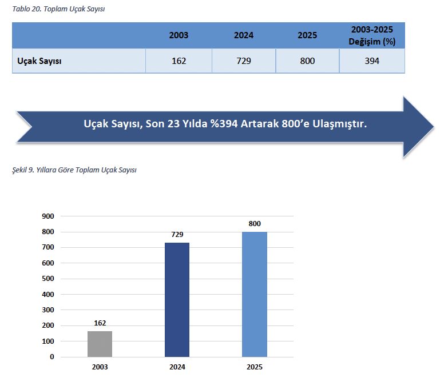Select the "Şekil 9" figure caption
The image size is (448, 390).
pyautogui.click(x=74, y=170)
